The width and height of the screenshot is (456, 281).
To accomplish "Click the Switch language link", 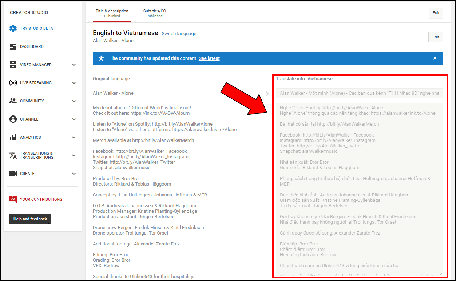I will [x=179, y=34].
